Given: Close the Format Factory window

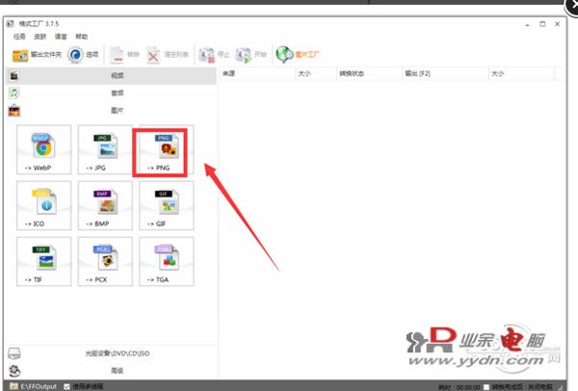Looking at the screenshot, I should (558, 24).
